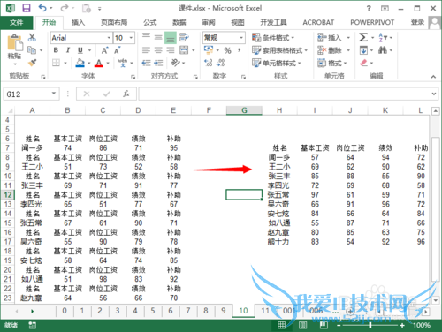
Task: Open the number format dropdown 常规
Action: [x=241, y=38]
